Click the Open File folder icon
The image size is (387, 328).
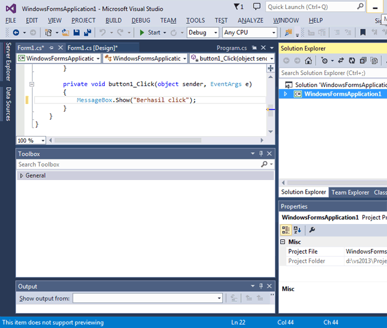click(x=65, y=33)
